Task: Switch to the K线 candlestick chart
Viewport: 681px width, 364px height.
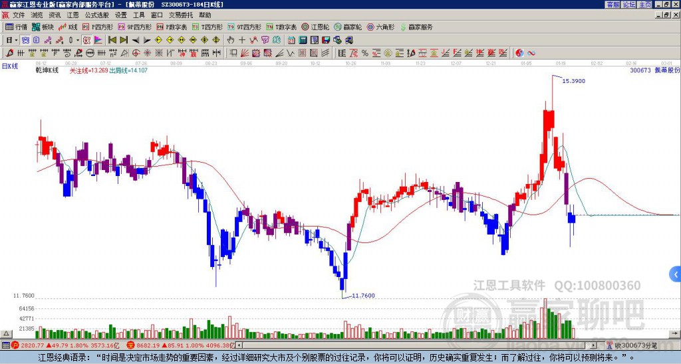Action: pyautogui.click(x=68, y=27)
